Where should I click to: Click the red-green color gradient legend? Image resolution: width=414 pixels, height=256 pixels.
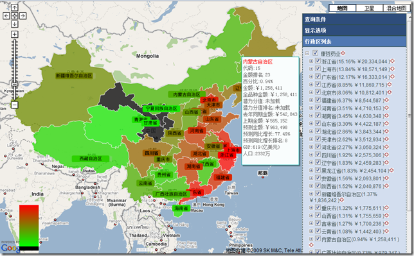(x=29, y=228)
